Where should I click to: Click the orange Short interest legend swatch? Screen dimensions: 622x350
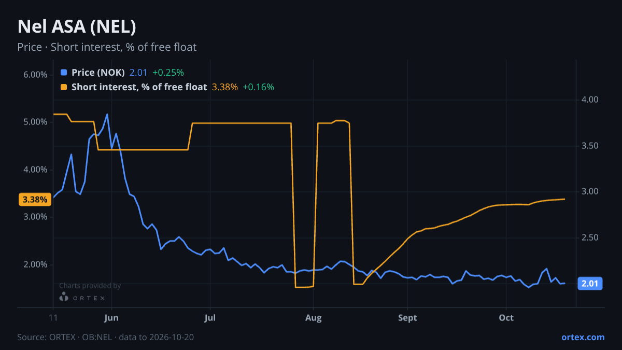tap(64, 87)
